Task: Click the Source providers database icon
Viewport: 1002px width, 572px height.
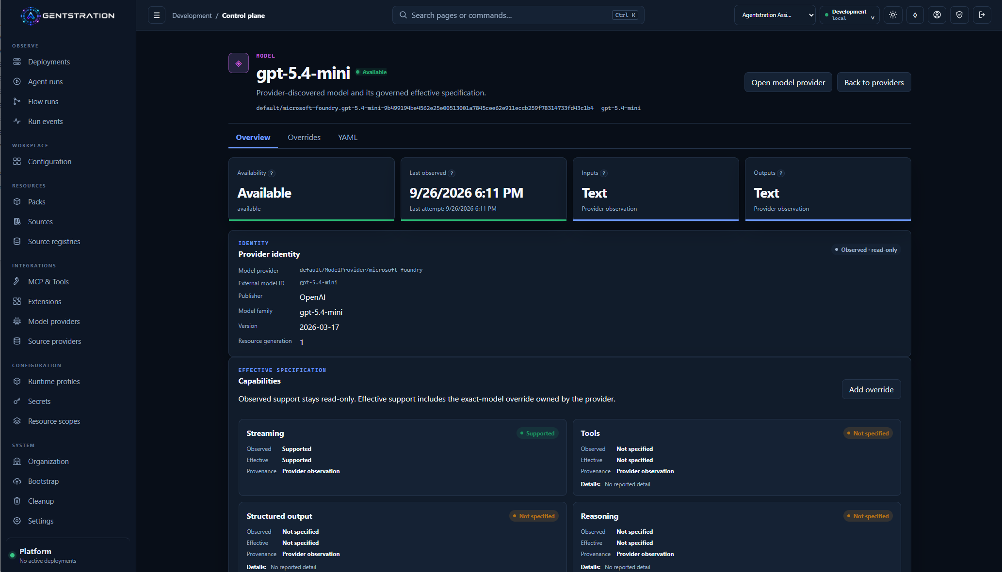Action: pos(17,341)
